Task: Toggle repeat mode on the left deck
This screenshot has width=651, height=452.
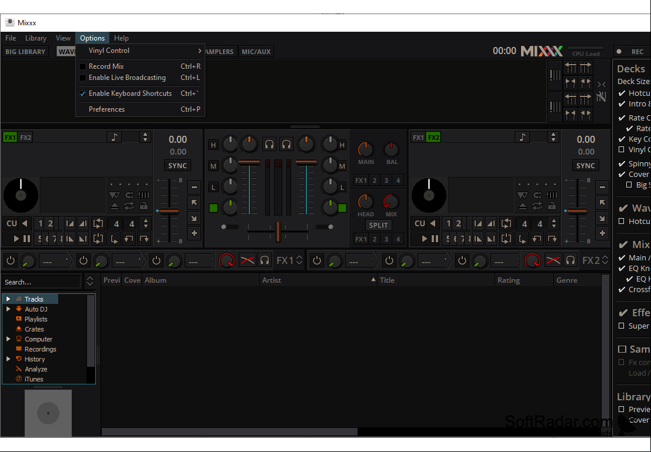Action: pos(129,206)
